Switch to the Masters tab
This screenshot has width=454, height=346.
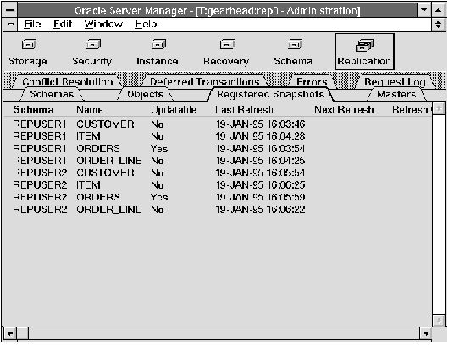tap(396, 94)
